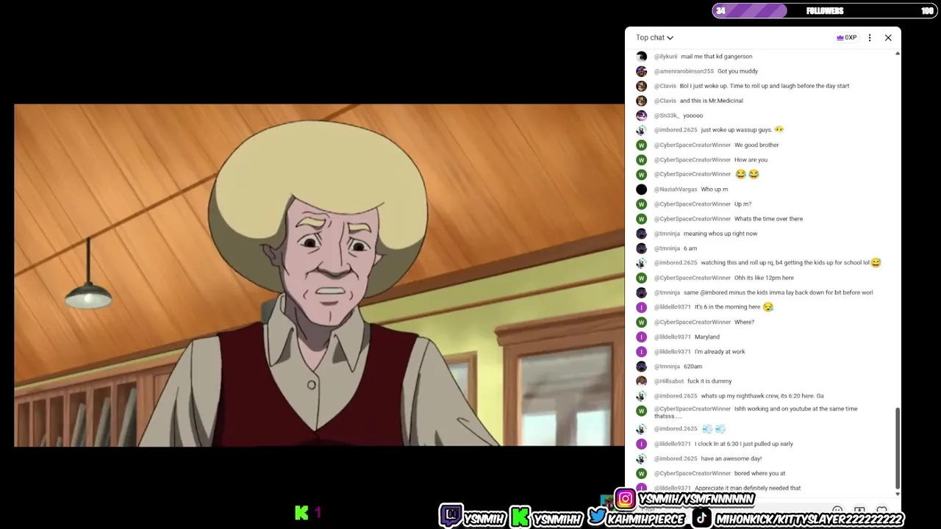Click the YSNMIH/YSMFNNNNNN Instagram handle text
The width and height of the screenshot is (941, 529).
tap(696, 500)
